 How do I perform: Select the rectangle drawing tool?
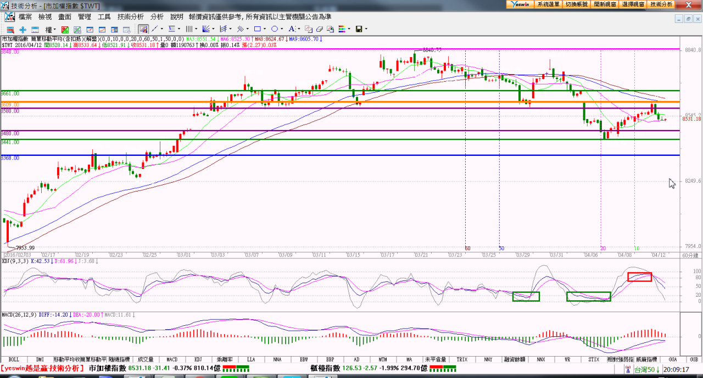(258, 29)
